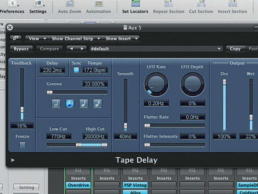Click the LFO Depth 0% value field
This screenshot has width=258, height=194.
pos(193,103)
